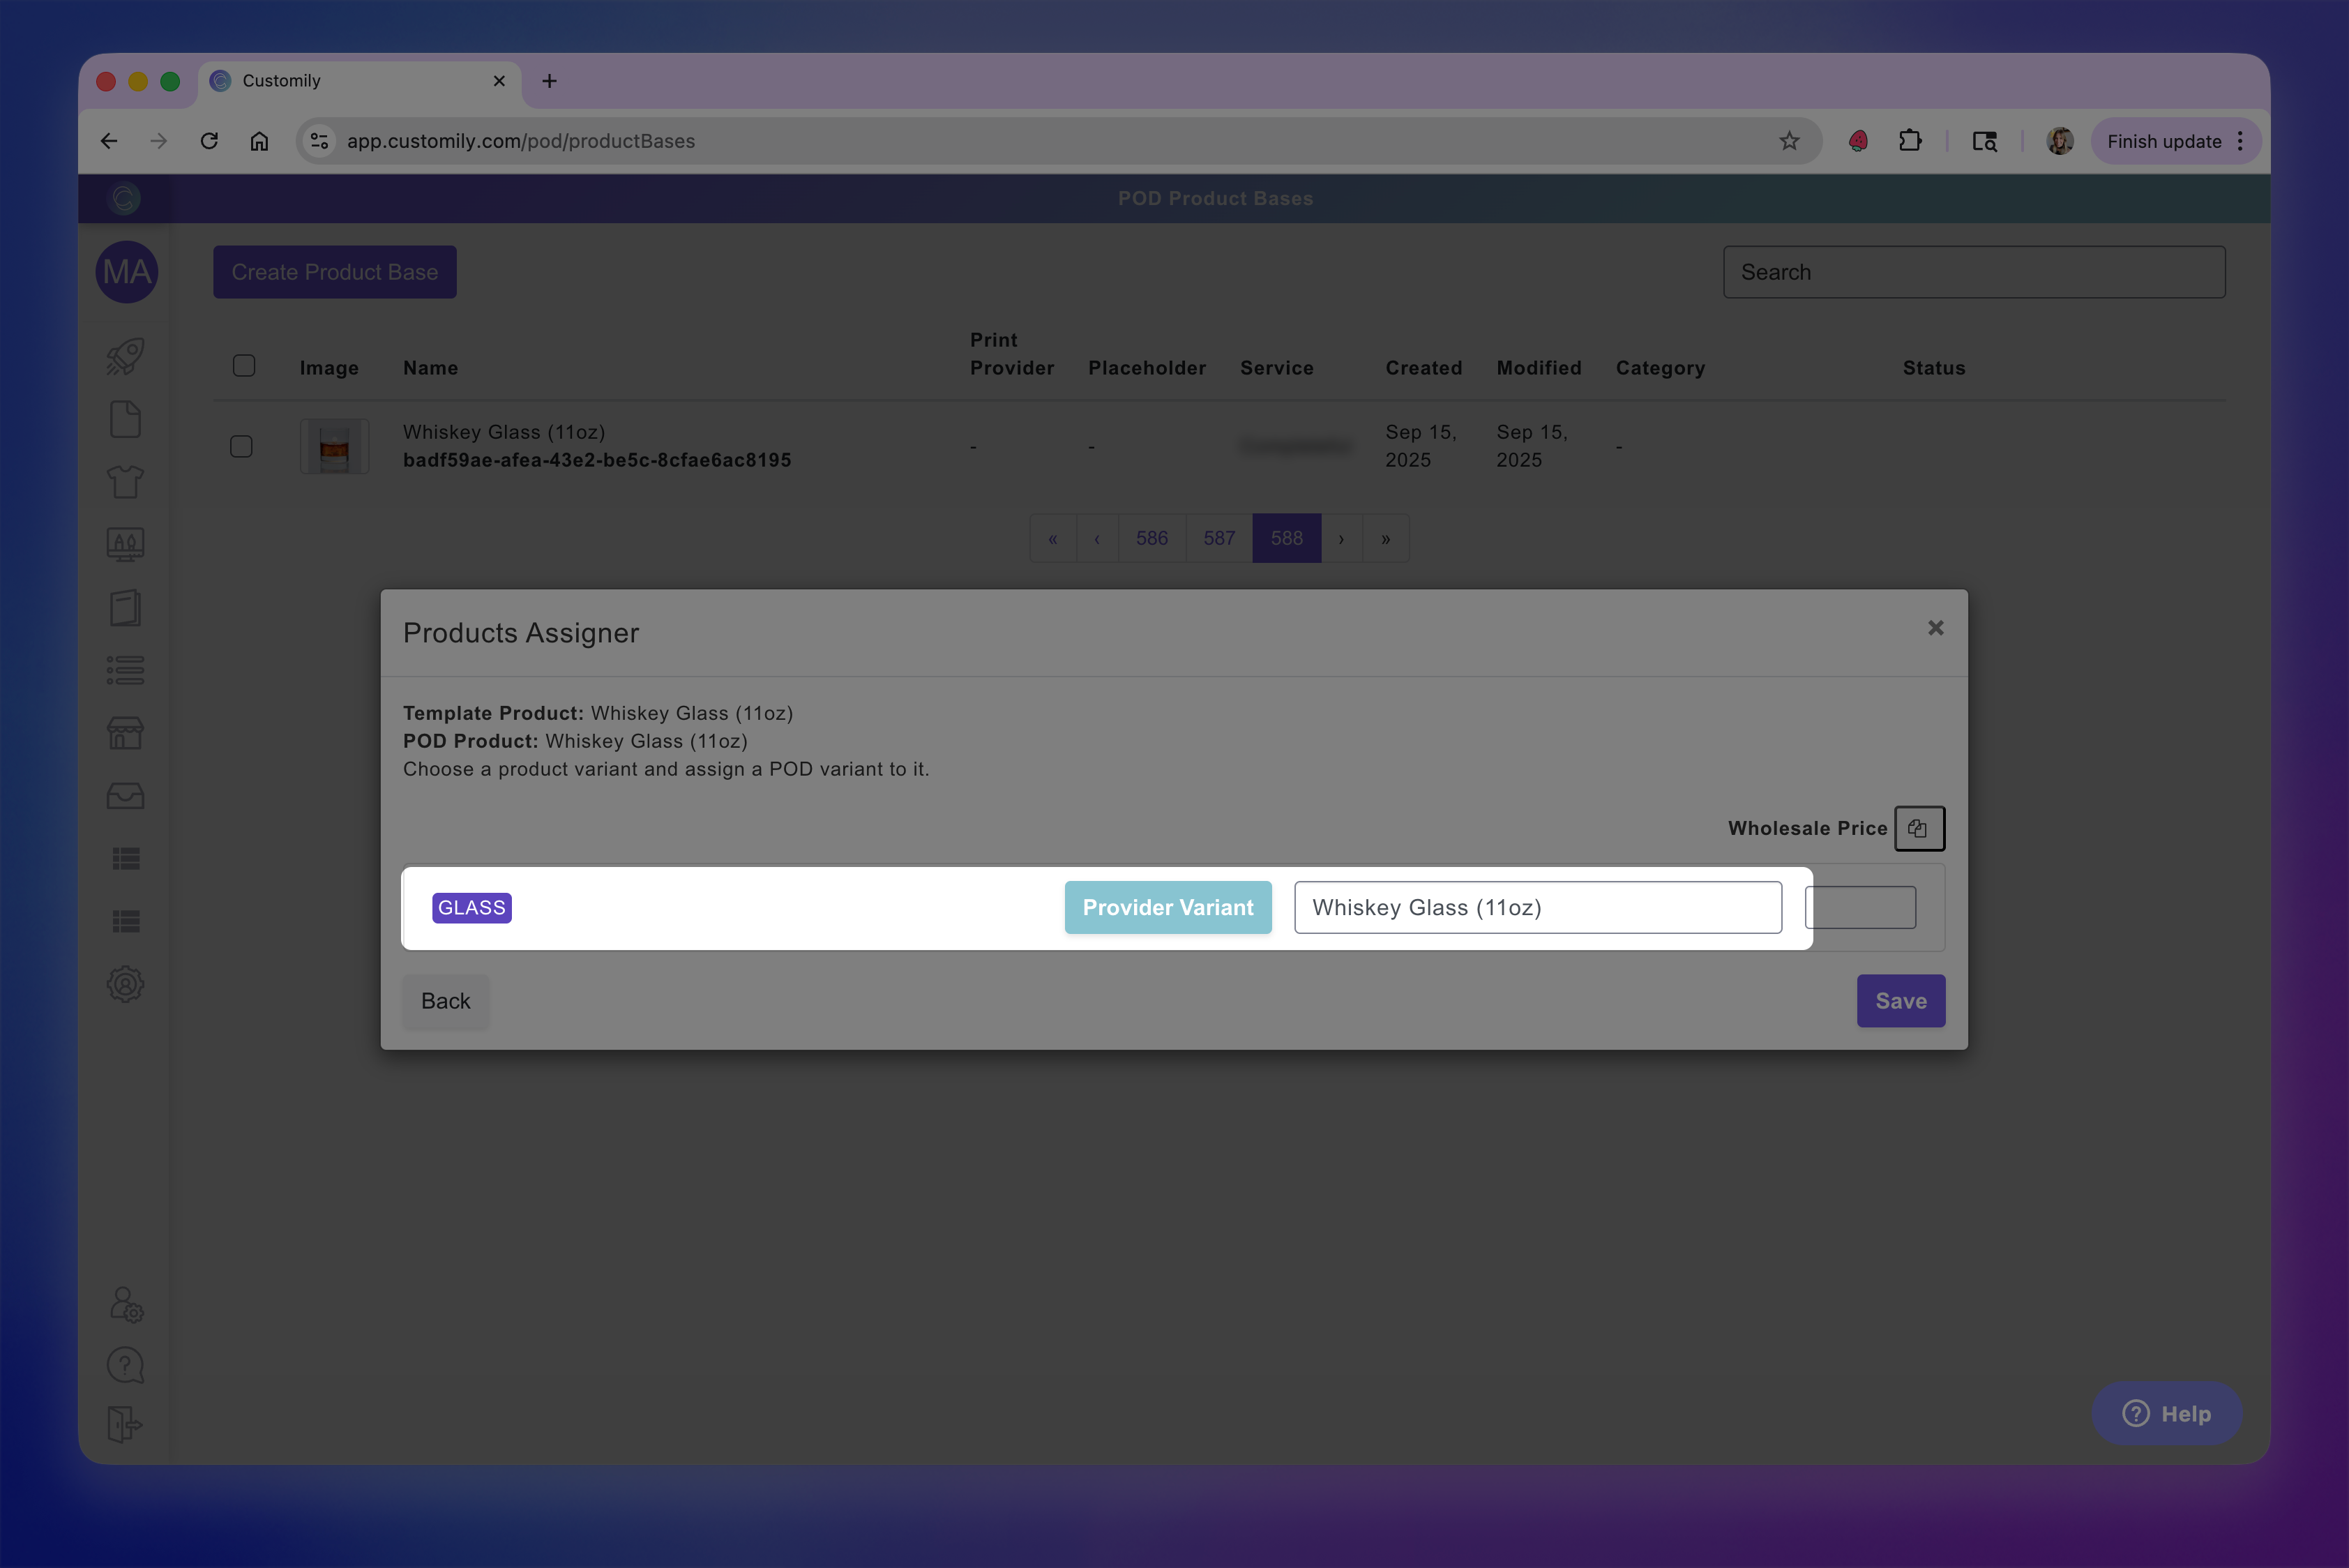Viewport: 2349px width, 1568px height.
Task: Click the rocket icon in sidebar
Action: click(x=125, y=356)
